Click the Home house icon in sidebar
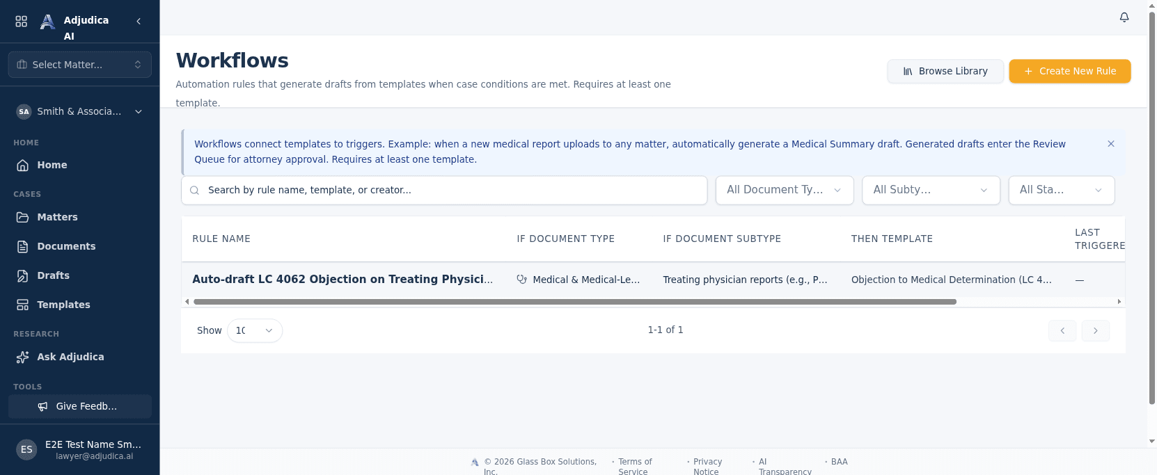Image resolution: width=1157 pixels, height=475 pixels. click(23, 165)
